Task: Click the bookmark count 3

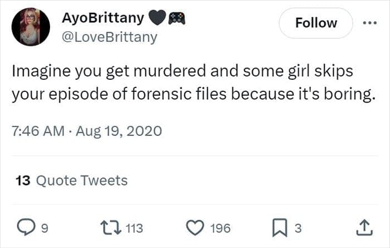Action: 298,228
